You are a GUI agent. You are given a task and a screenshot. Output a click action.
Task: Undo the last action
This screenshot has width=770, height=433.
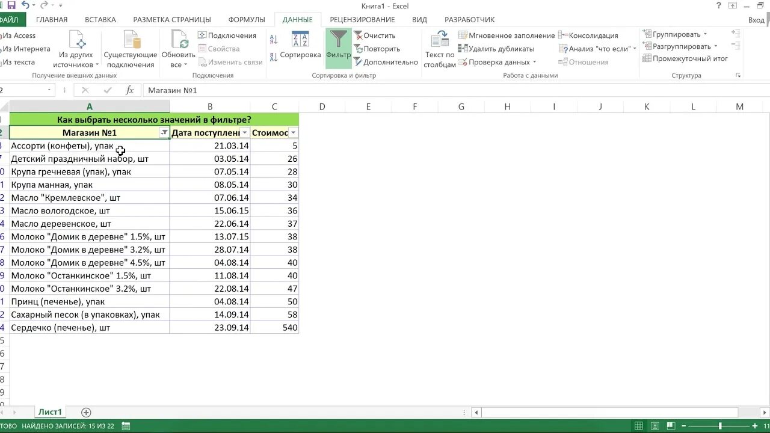[25, 5]
